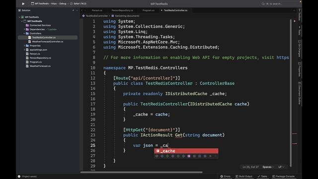Click the editor's horizontal scrollbar
This screenshot has height=179, width=318.
pos(141,173)
